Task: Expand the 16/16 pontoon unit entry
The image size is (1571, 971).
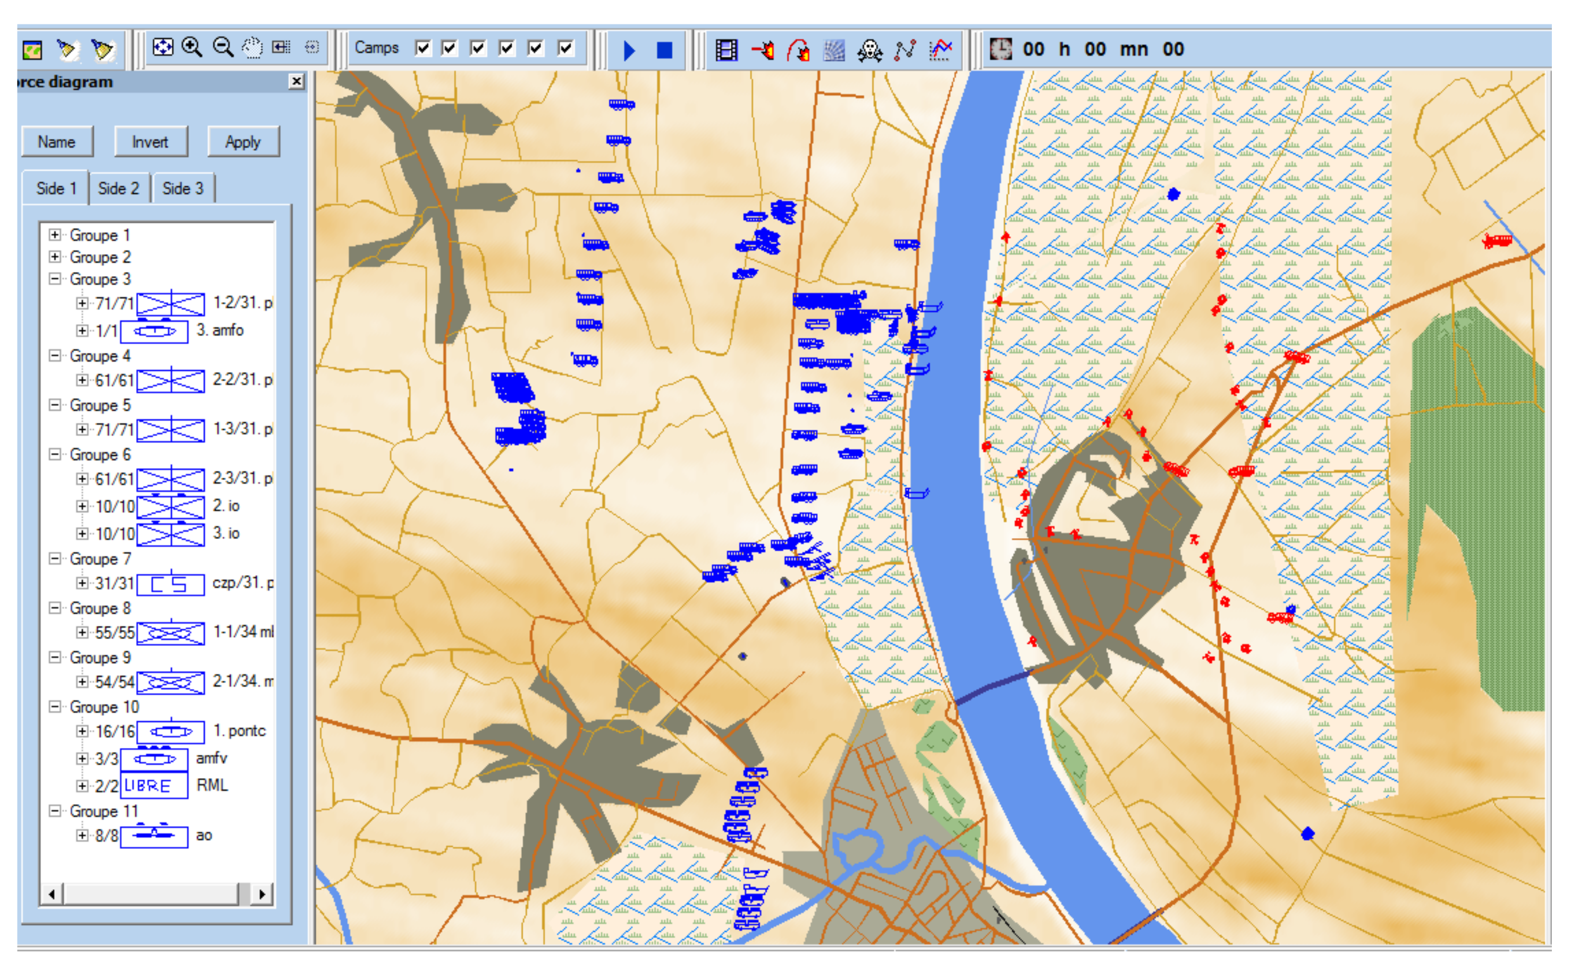Action: tap(82, 731)
